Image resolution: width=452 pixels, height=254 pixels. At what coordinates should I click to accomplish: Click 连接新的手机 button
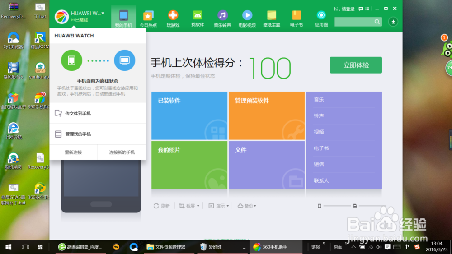click(122, 152)
